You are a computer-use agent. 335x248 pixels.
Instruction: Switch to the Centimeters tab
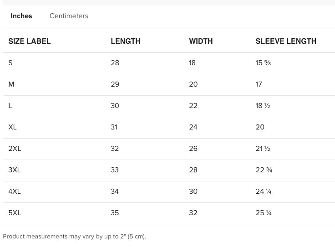69,16
